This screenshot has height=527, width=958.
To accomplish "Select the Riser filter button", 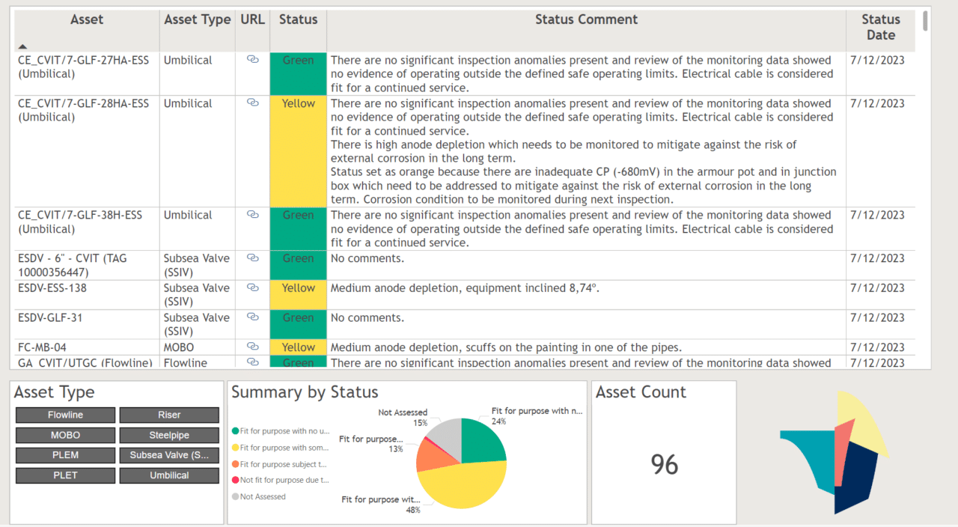I will 169,415.
